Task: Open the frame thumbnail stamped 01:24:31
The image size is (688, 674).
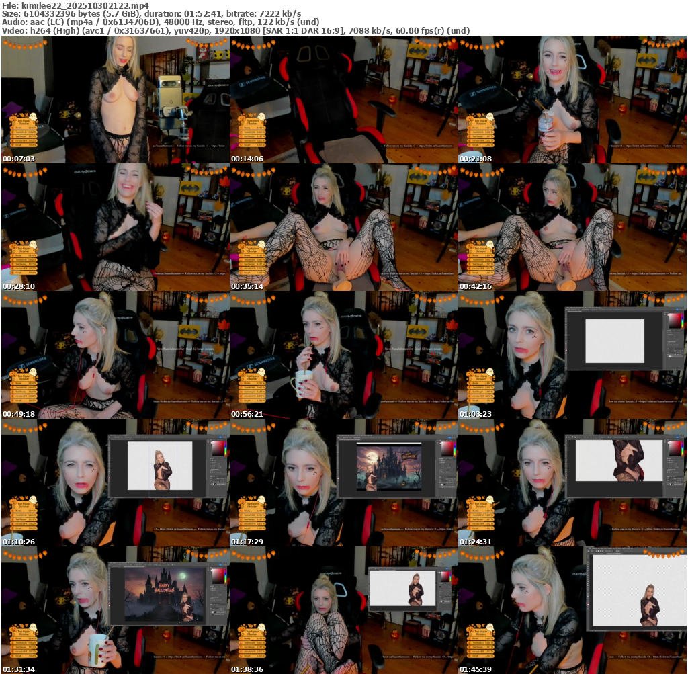Action: 572,482
